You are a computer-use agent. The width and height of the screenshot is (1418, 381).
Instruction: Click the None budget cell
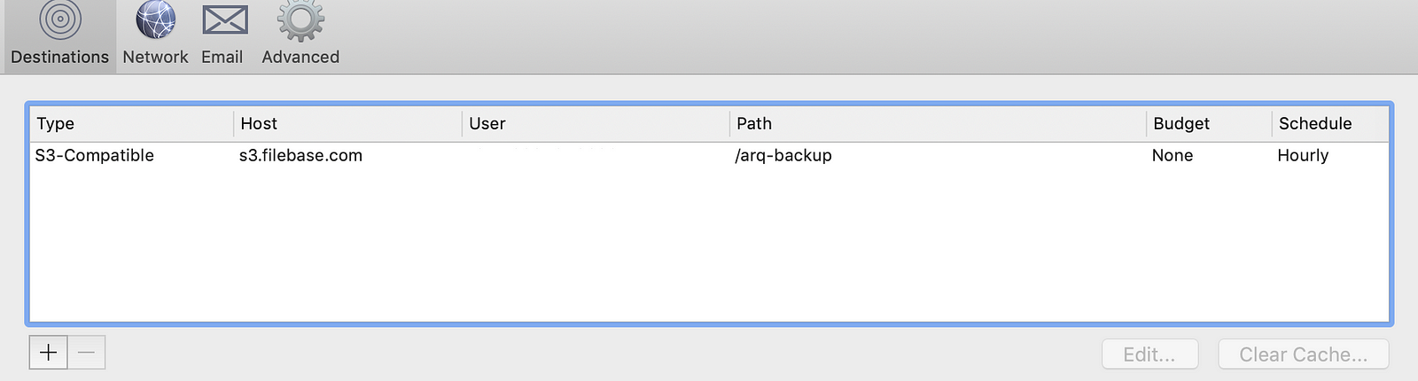(1173, 156)
